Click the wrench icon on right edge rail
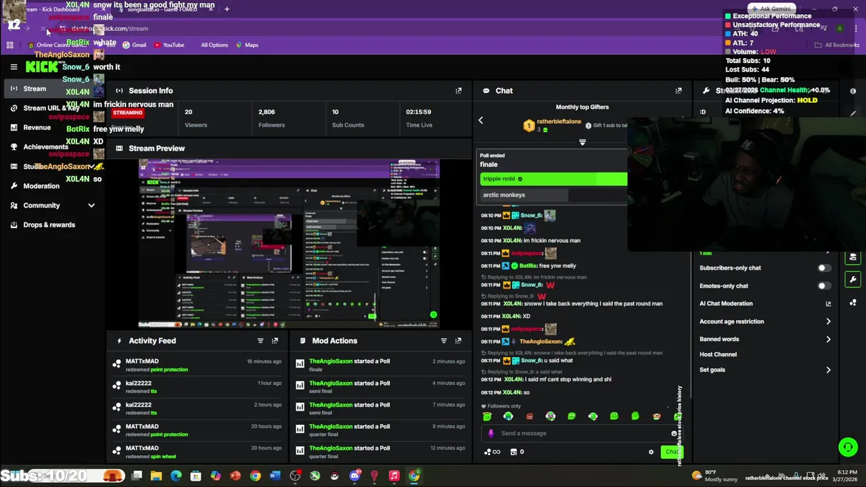Screen dimensions: 866x487 pos(852,279)
